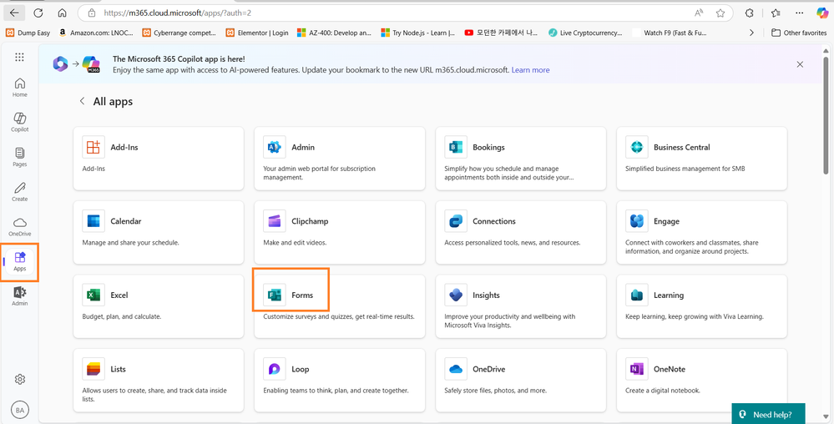Open the Engage app icon
The height and width of the screenshot is (424, 834).
pos(637,221)
